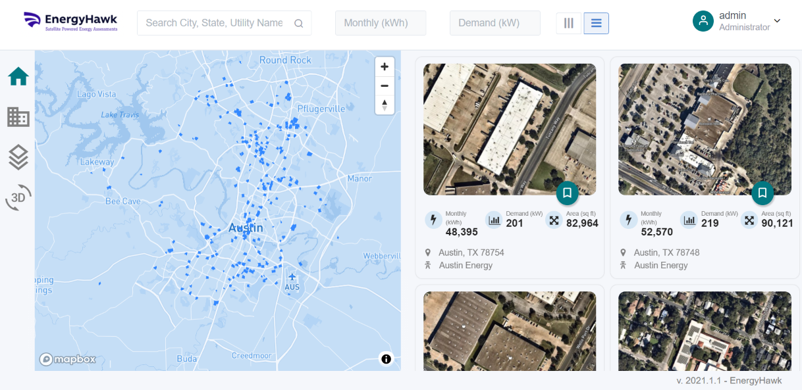Click the Austin city label on map

pos(246,228)
